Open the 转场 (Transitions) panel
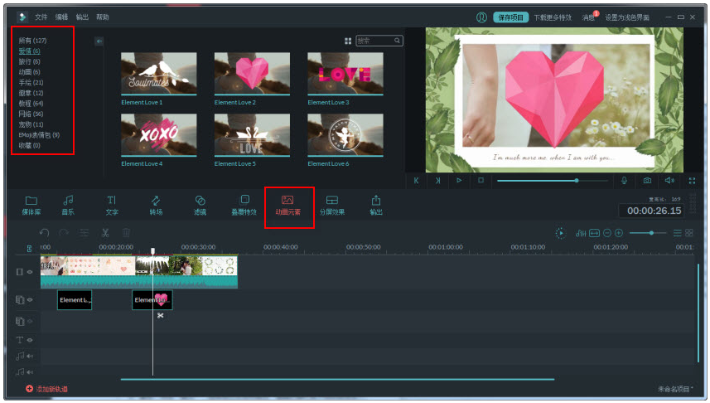 pos(155,204)
